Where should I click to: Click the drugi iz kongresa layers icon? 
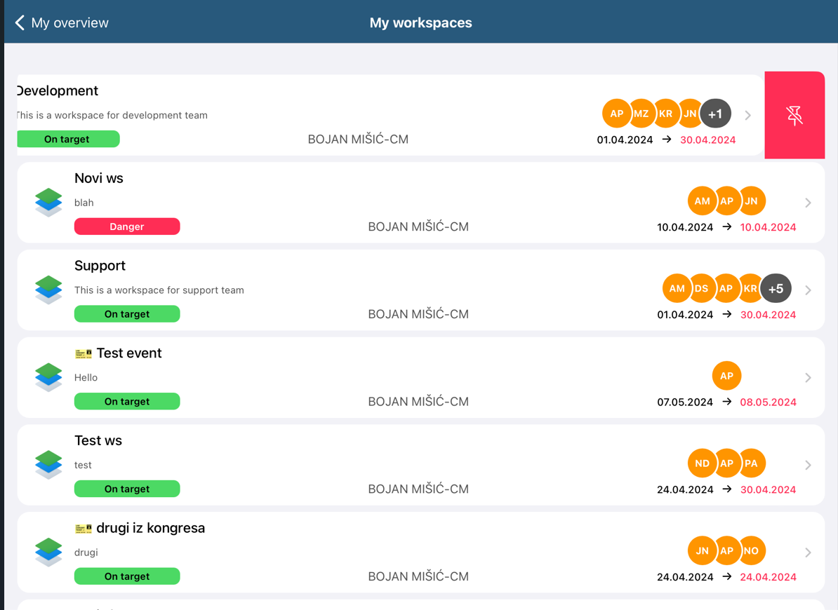tap(48, 552)
